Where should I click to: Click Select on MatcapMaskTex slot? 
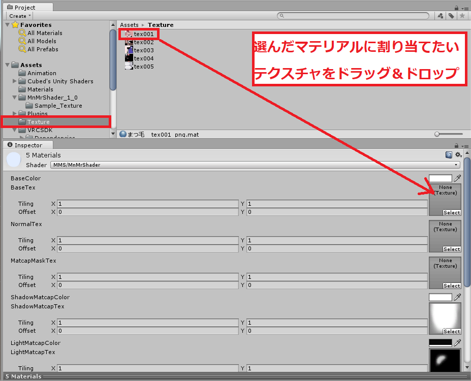tap(452, 286)
